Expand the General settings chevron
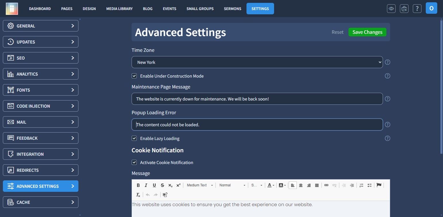 click(73, 26)
